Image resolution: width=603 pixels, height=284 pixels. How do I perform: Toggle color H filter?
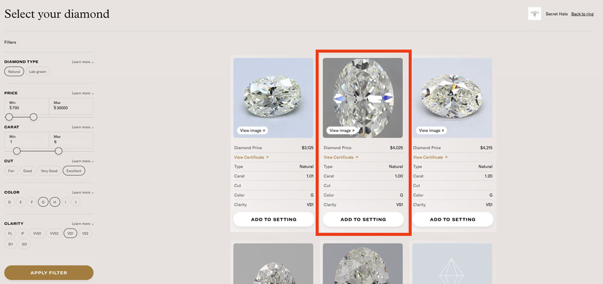click(x=55, y=202)
